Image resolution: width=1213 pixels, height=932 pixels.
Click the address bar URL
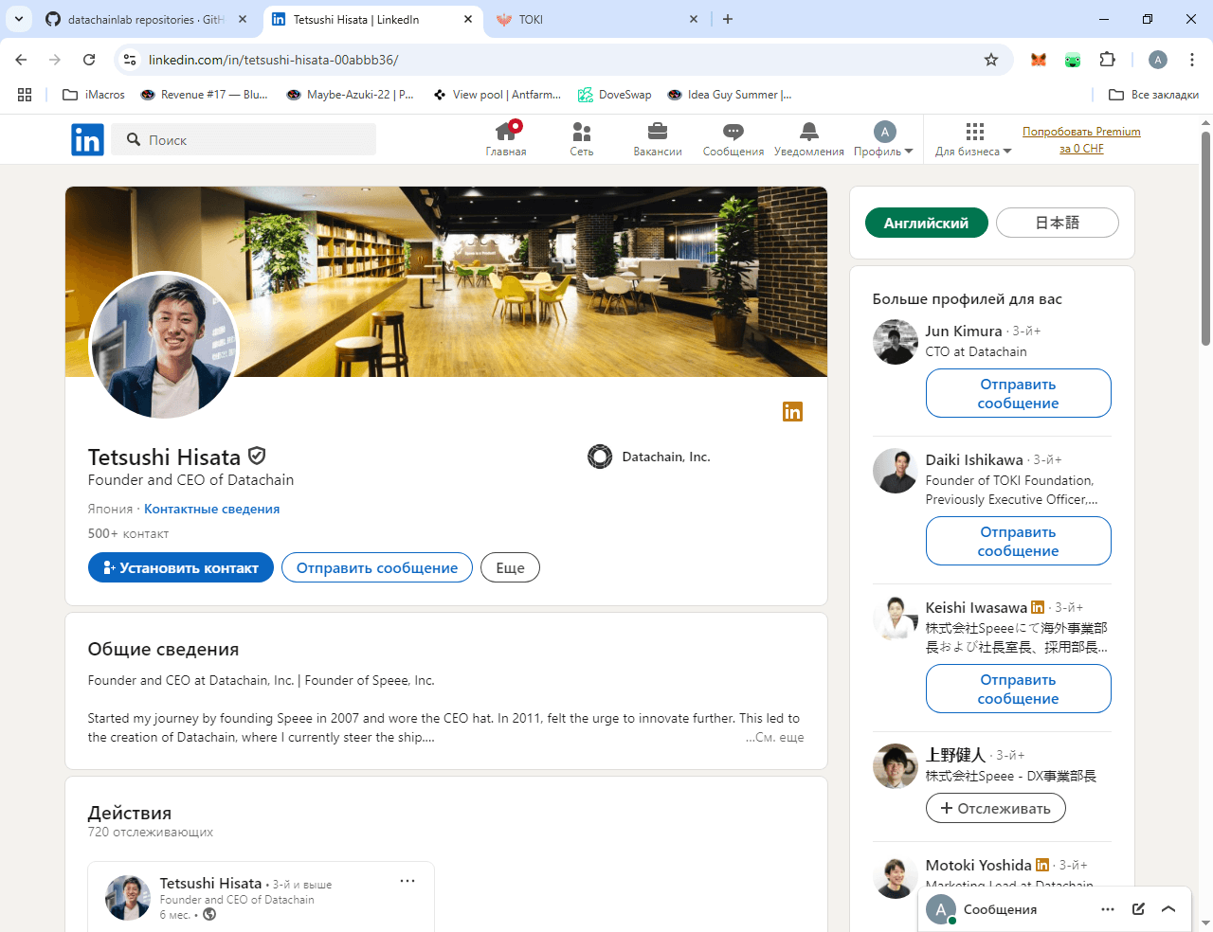pyautogui.click(x=273, y=60)
